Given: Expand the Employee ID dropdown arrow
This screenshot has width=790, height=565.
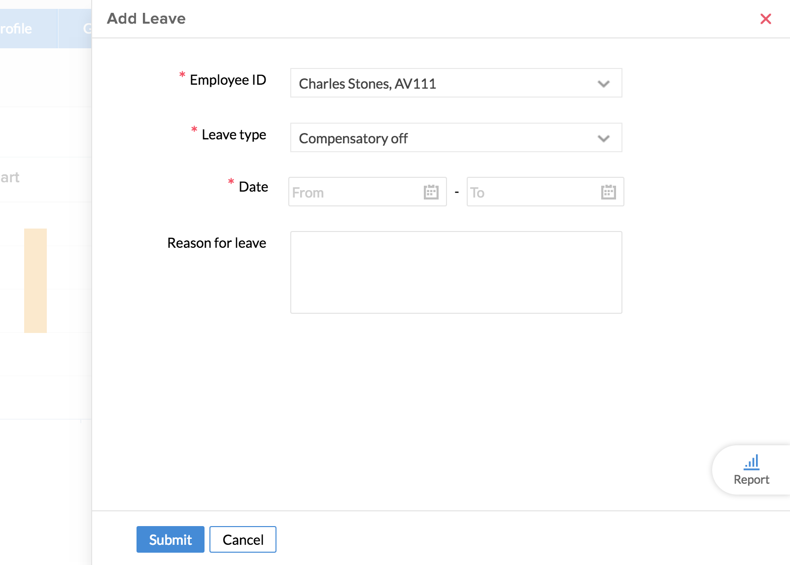Looking at the screenshot, I should pos(603,84).
